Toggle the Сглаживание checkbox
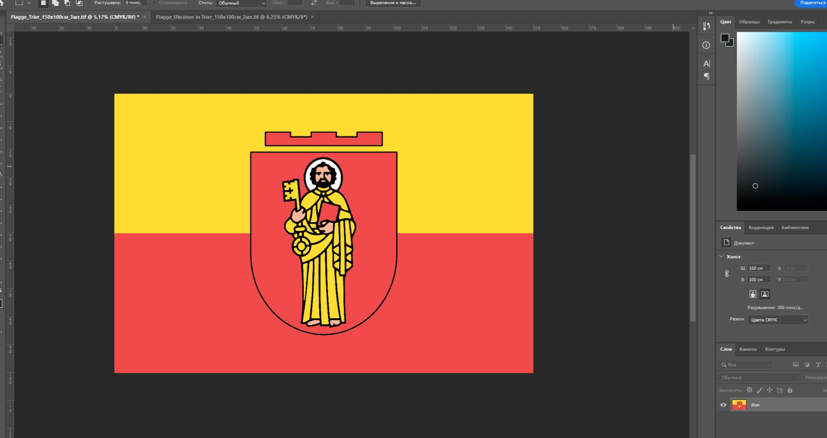 coord(154,3)
